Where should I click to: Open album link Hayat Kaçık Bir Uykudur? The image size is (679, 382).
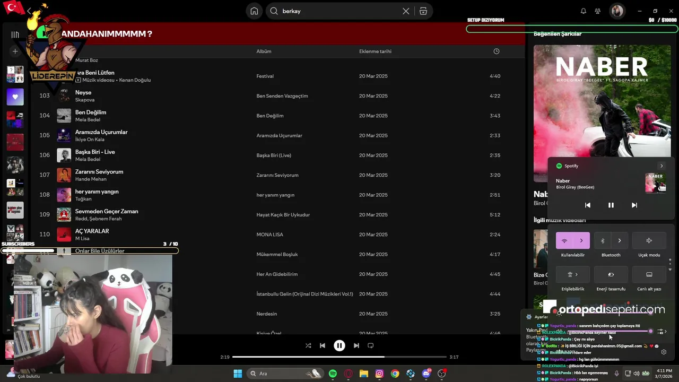(283, 215)
